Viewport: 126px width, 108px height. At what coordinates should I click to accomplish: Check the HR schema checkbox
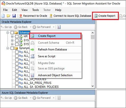click(17, 36)
